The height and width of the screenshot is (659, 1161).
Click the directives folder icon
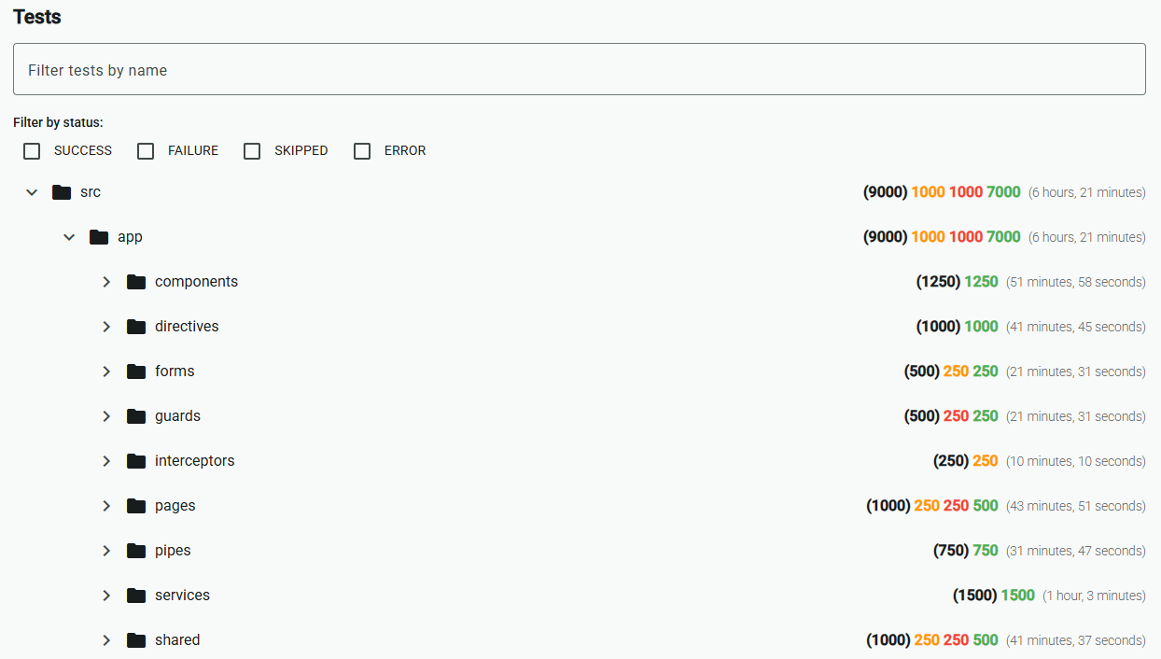(x=136, y=327)
